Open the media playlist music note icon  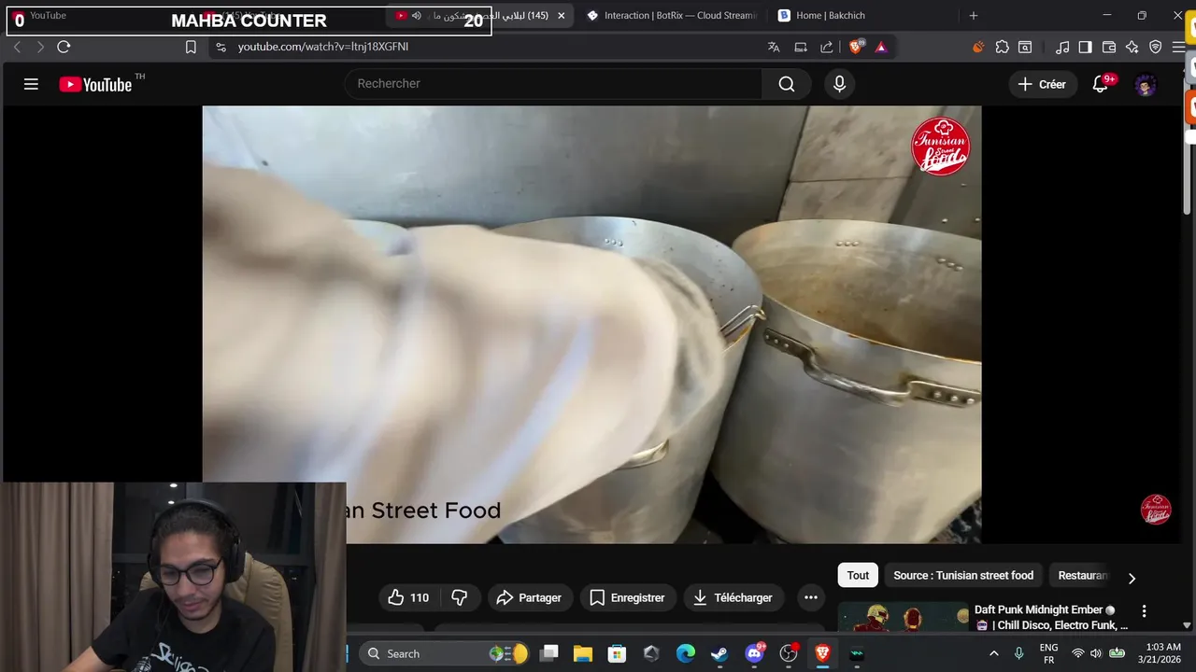pos(1062,47)
